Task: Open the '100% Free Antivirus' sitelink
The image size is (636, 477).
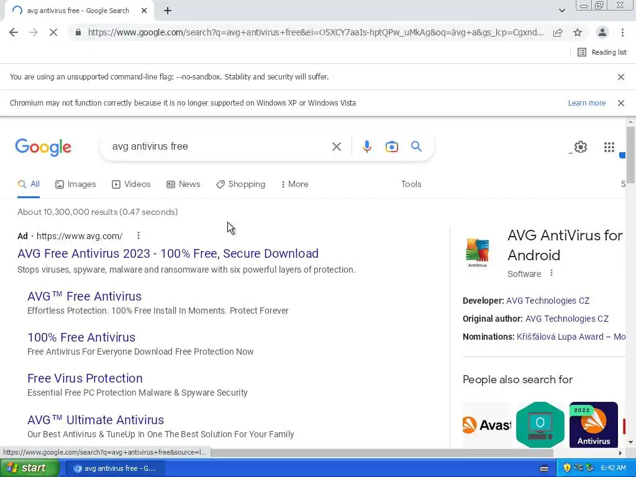Action: 81,337
